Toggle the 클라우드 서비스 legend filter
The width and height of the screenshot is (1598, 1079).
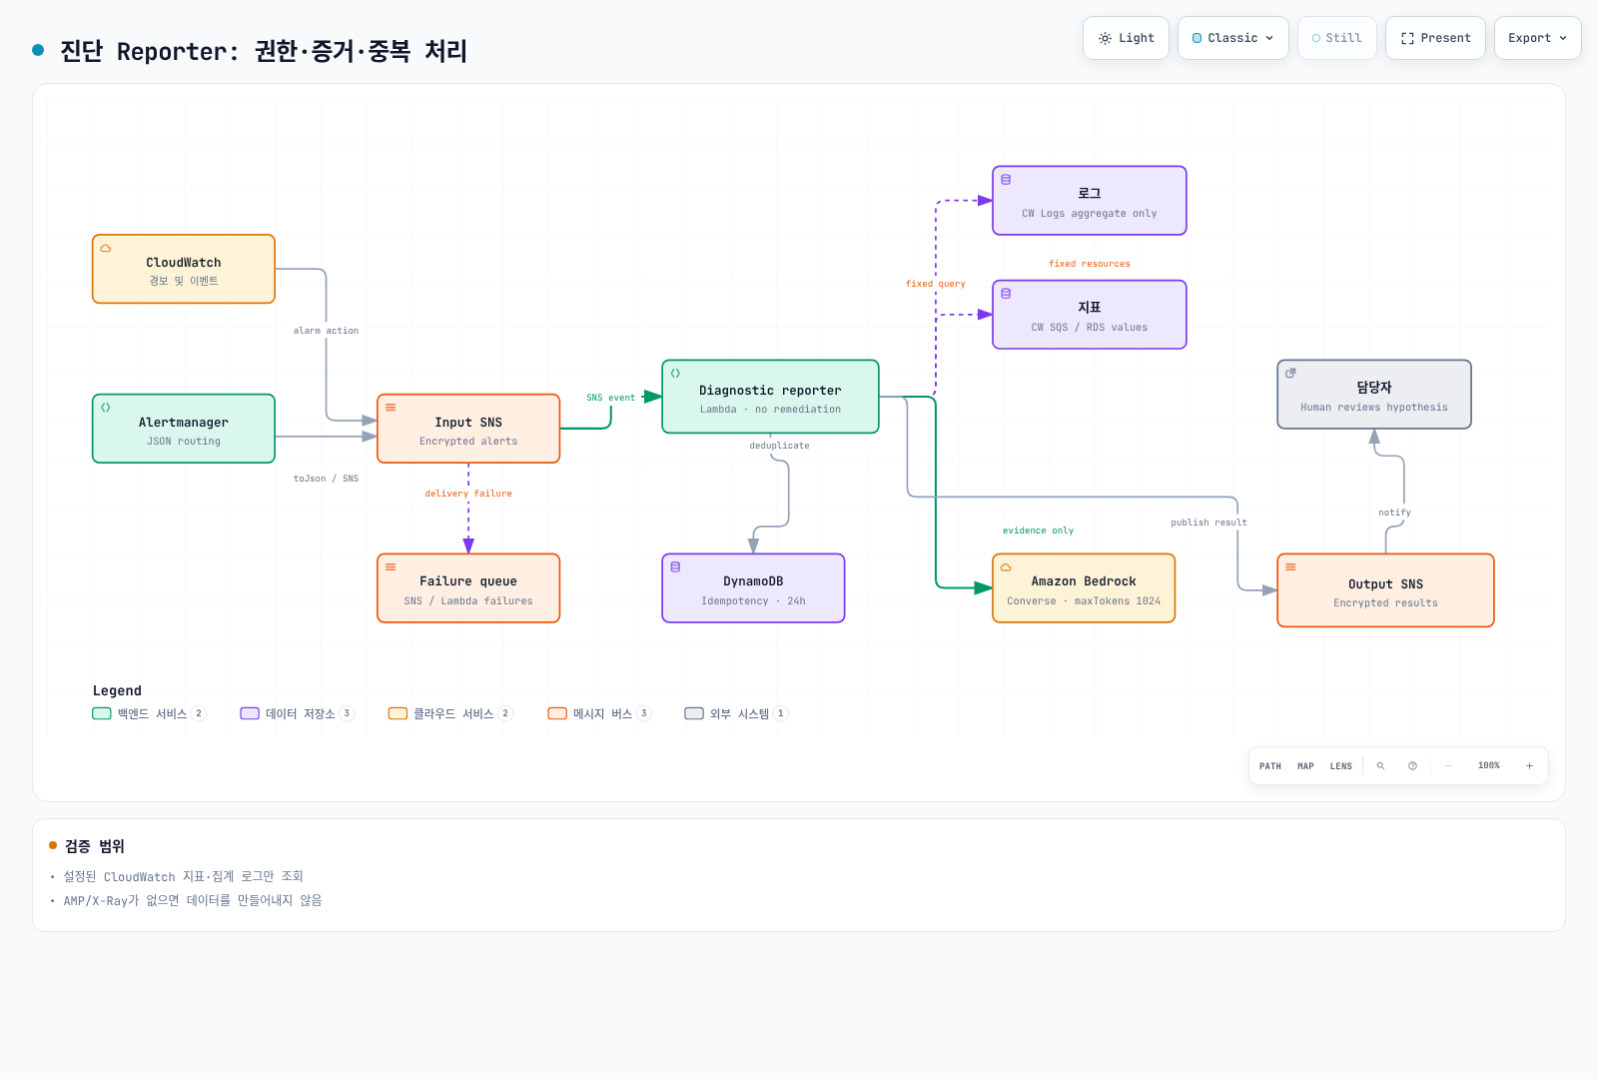click(450, 713)
